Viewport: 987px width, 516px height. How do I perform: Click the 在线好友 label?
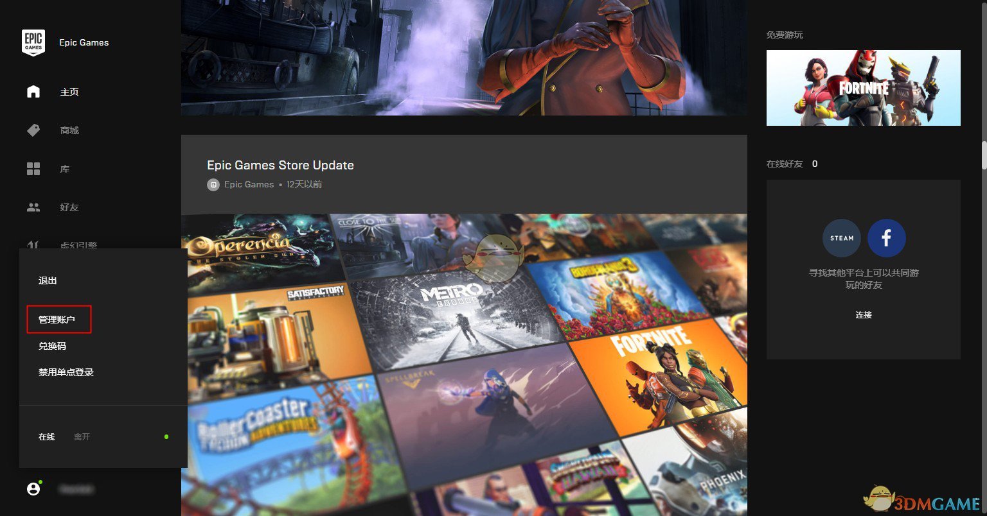[x=785, y=164]
